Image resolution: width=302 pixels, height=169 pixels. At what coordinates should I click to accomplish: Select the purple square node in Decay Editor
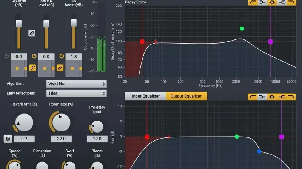pyautogui.click(x=270, y=42)
